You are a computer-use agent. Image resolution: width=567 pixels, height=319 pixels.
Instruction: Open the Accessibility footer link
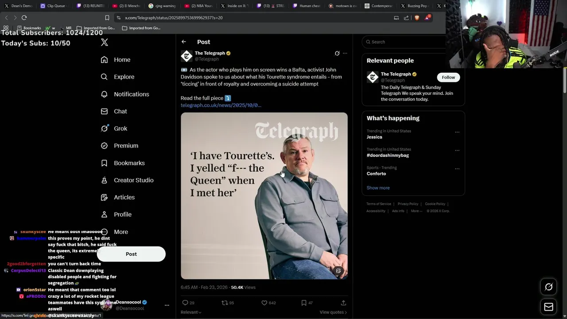pos(376,211)
